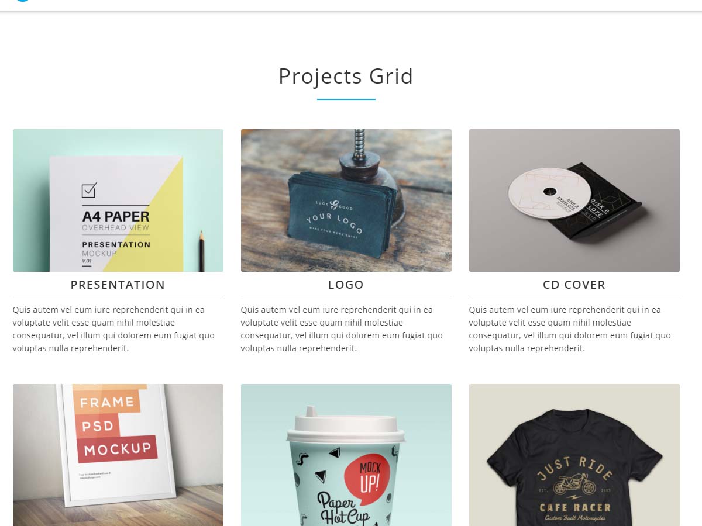Open the CD Cover project thumbnail
The height and width of the screenshot is (526, 702).
574,200
